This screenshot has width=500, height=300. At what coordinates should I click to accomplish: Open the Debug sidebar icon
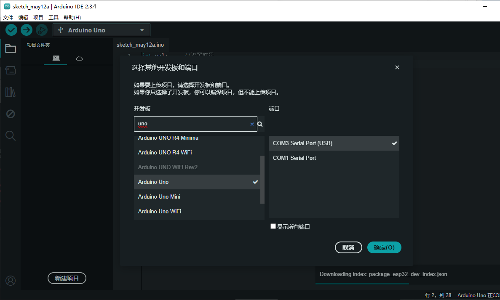pos(11,114)
